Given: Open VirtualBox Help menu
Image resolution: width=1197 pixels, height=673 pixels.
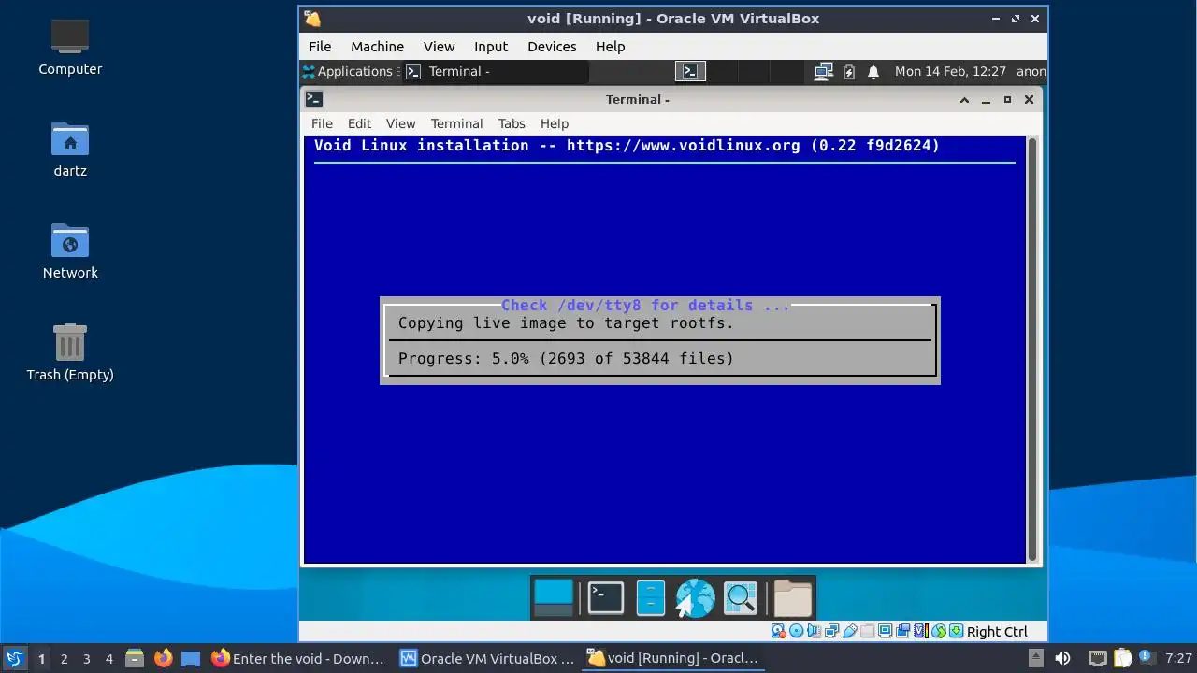Looking at the screenshot, I should (x=610, y=46).
